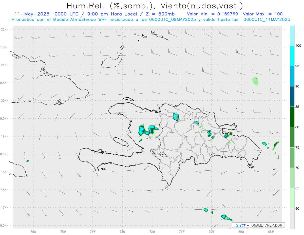The width and height of the screenshot is (304, 235).
Task: Select the 'Valor Max. = 100' text
Action: point(262,14)
